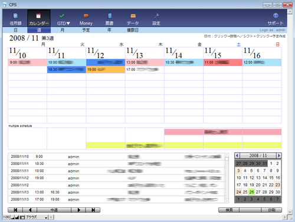The width and height of the screenshot is (295, 222).
Task: Go to next week arrow button
Action: (78, 210)
